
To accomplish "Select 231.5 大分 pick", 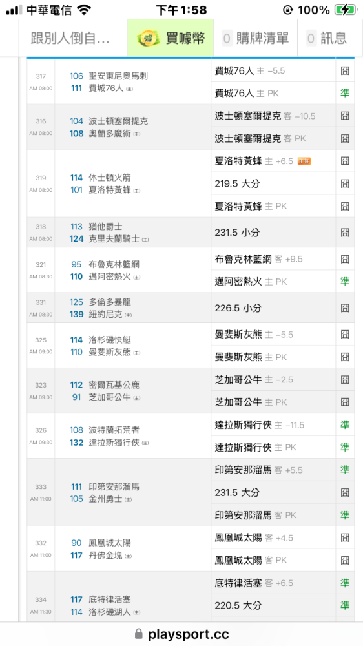I will pyautogui.click(x=274, y=493).
